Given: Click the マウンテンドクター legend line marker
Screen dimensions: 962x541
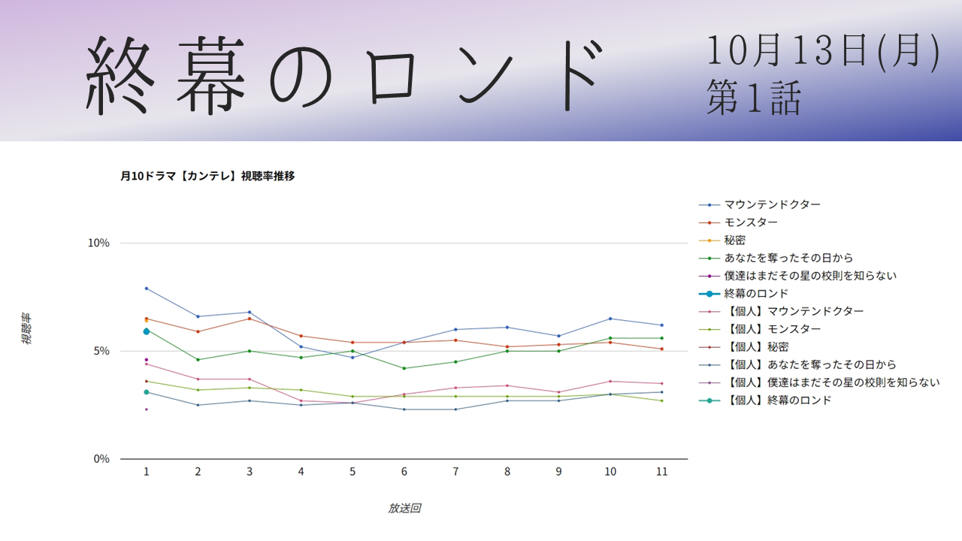Looking at the screenshot, I should (x=709, y=204).
